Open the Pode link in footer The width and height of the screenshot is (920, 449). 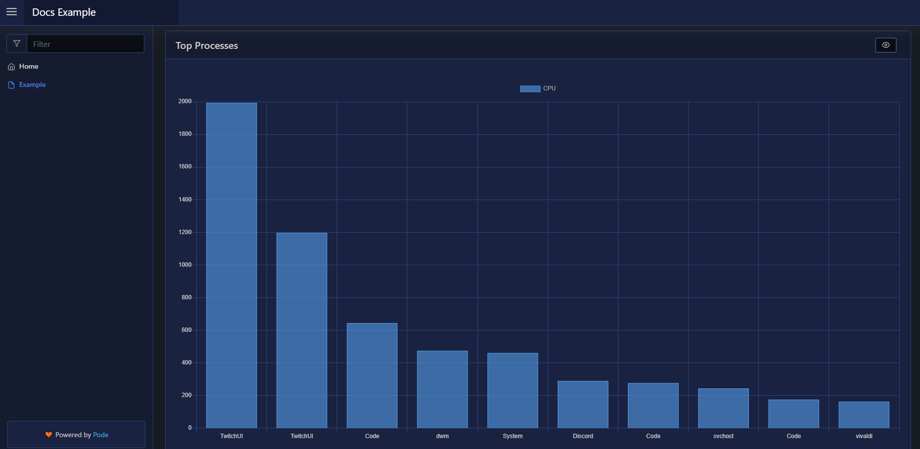[101, 435]
